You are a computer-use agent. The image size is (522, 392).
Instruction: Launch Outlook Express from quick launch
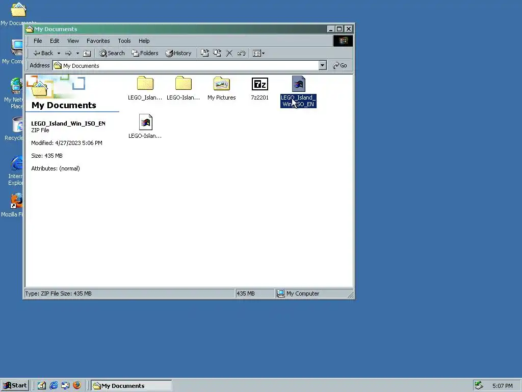[65, 385]
